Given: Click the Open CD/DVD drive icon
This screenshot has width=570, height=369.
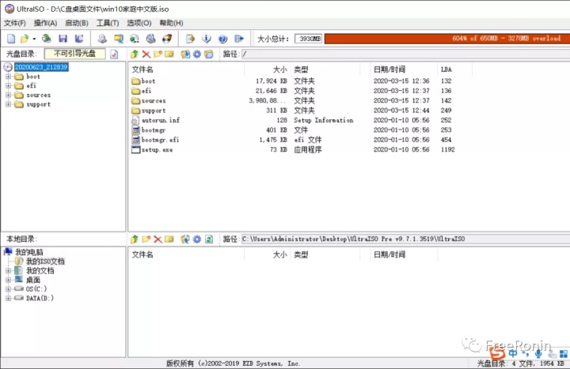Looking at the screenshot, I should (46, 39).
